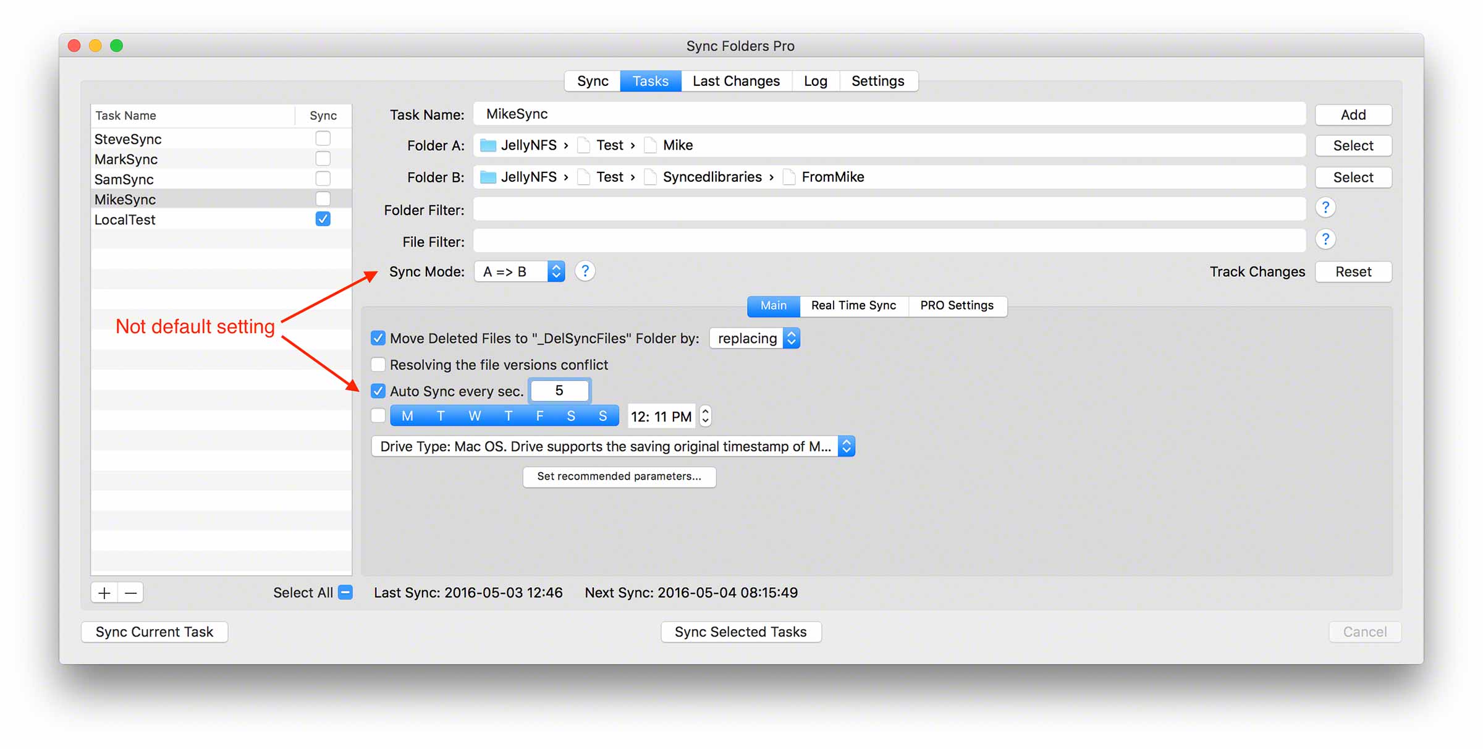Uncheck Auto Sync every sec.
This screenshot has height=749, width=1483.
tap(378, 391)
